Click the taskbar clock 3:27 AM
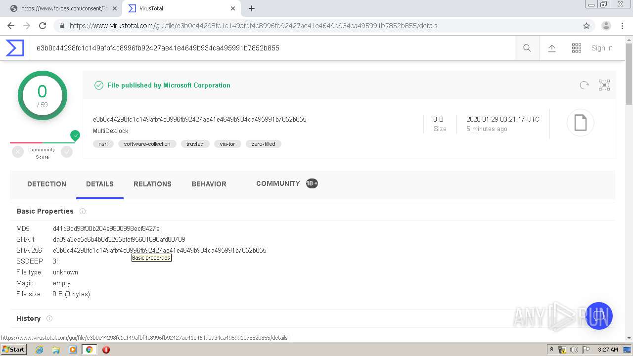This screenshot has height=356, width=633. [608, 350]
